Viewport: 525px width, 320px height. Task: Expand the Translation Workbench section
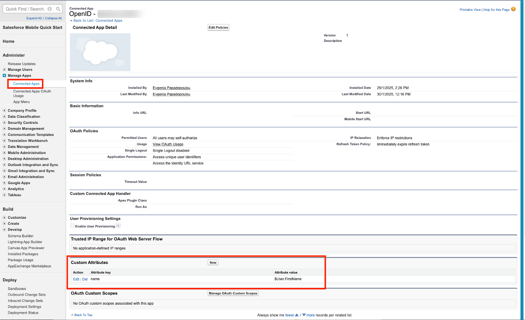click(x=4, y=141)
